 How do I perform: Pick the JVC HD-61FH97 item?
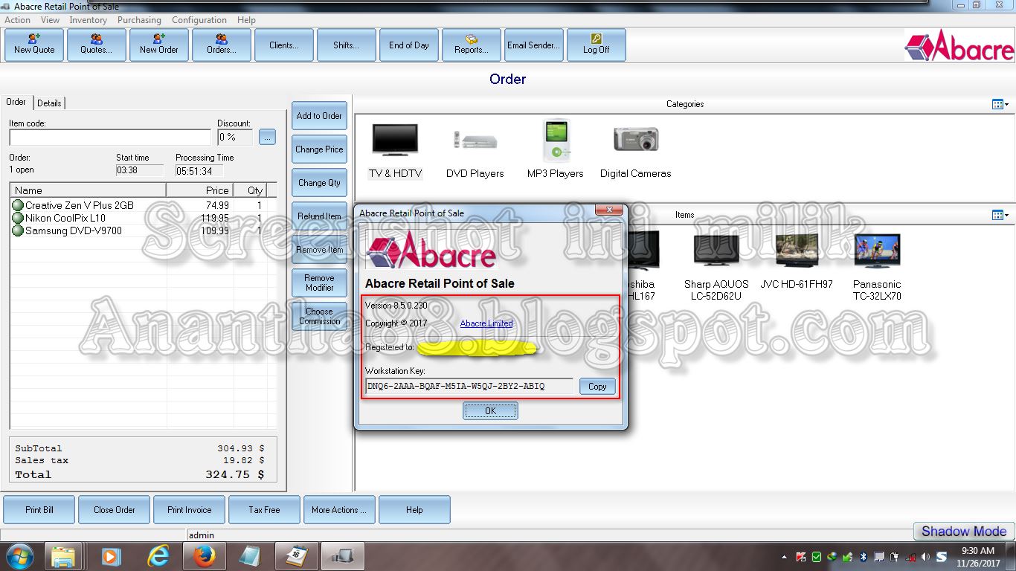point(797,260)
